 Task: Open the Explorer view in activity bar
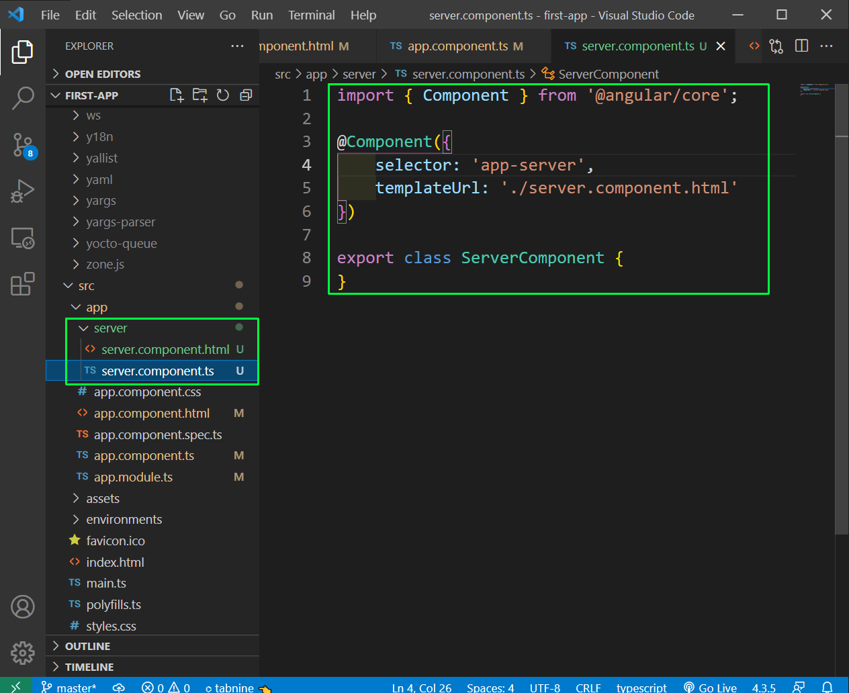click(x=22, y=52)
